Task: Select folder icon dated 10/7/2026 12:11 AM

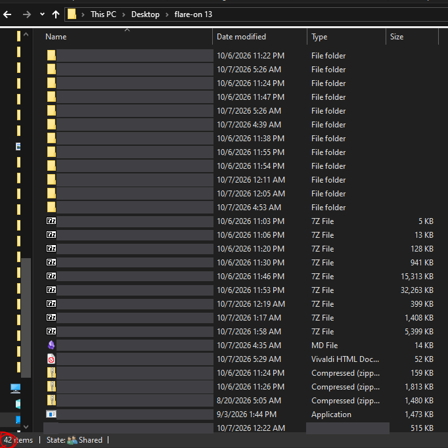Action: tap(51, 180)
